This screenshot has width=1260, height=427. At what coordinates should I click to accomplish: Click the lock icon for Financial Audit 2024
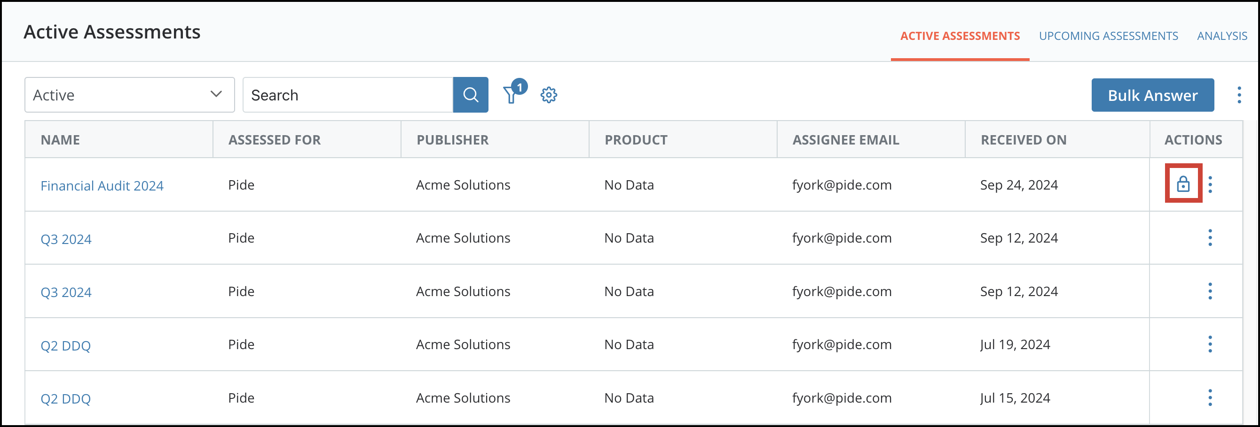coord(1183,184)
